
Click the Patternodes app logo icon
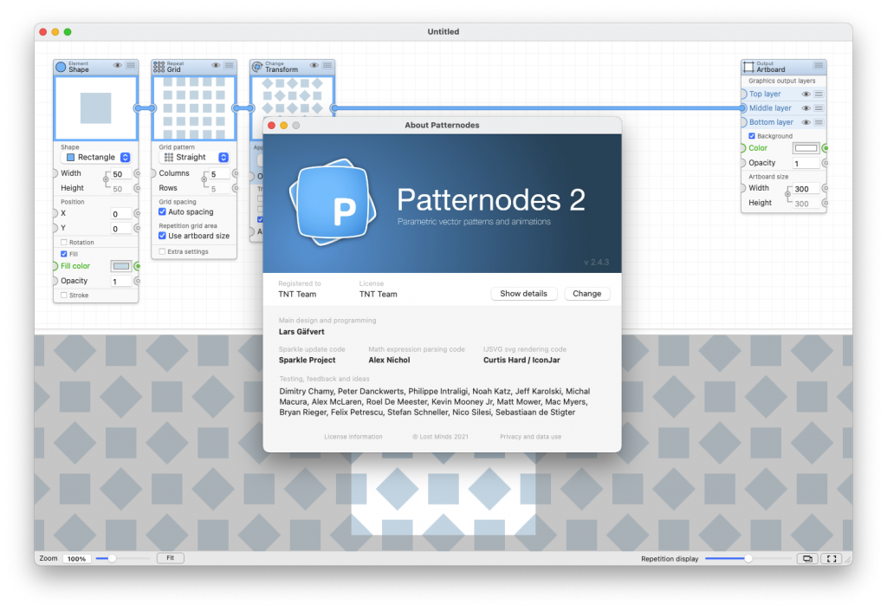coord(333,203)
